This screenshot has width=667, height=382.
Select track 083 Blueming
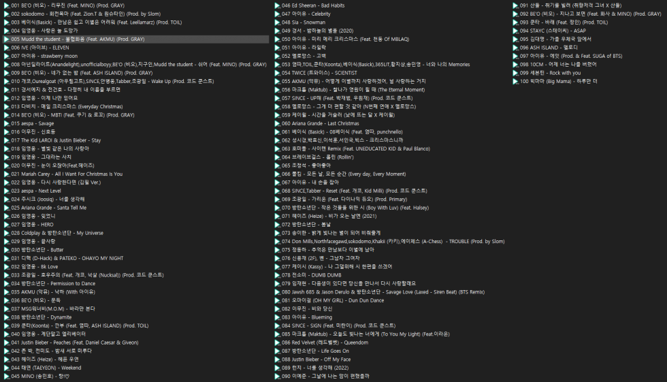(x=307, y=317)
